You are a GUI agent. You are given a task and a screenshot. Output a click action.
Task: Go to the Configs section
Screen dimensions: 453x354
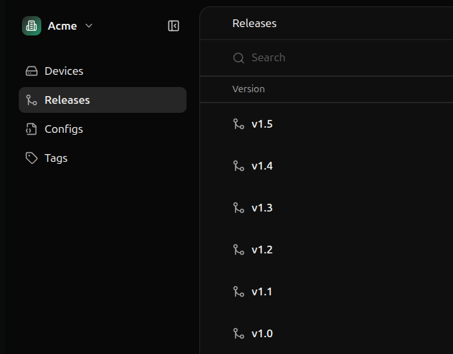[64, 129]
